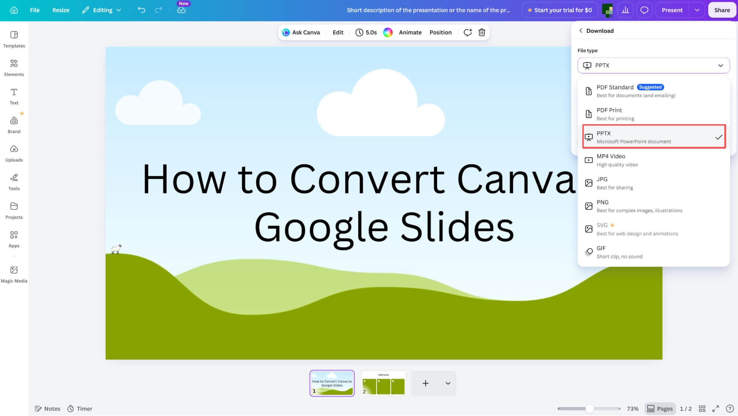Undo the last action
This screenshot has height=416, width=738.
click(141, 10)
